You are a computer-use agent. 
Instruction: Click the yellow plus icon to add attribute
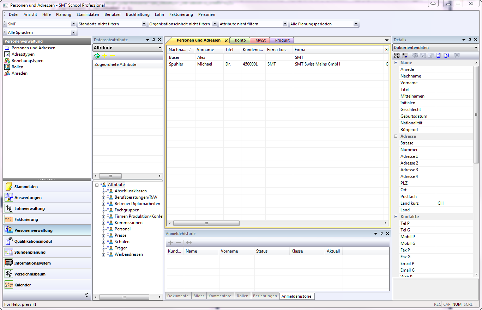105,56
